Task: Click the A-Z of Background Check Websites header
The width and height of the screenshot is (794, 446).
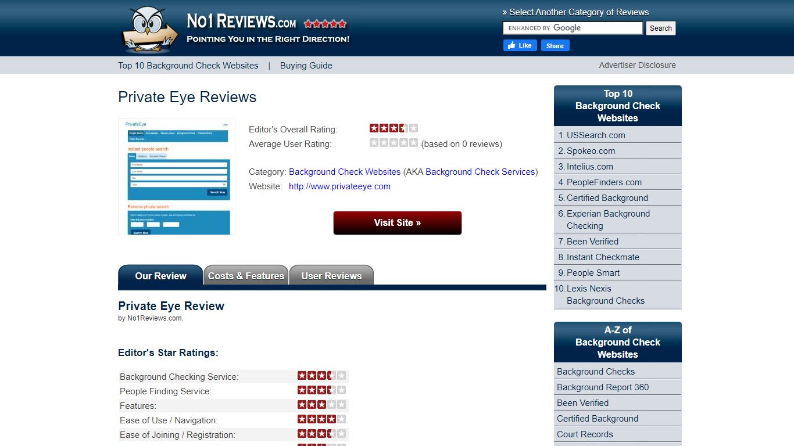Action: click(x=618, y=342)
